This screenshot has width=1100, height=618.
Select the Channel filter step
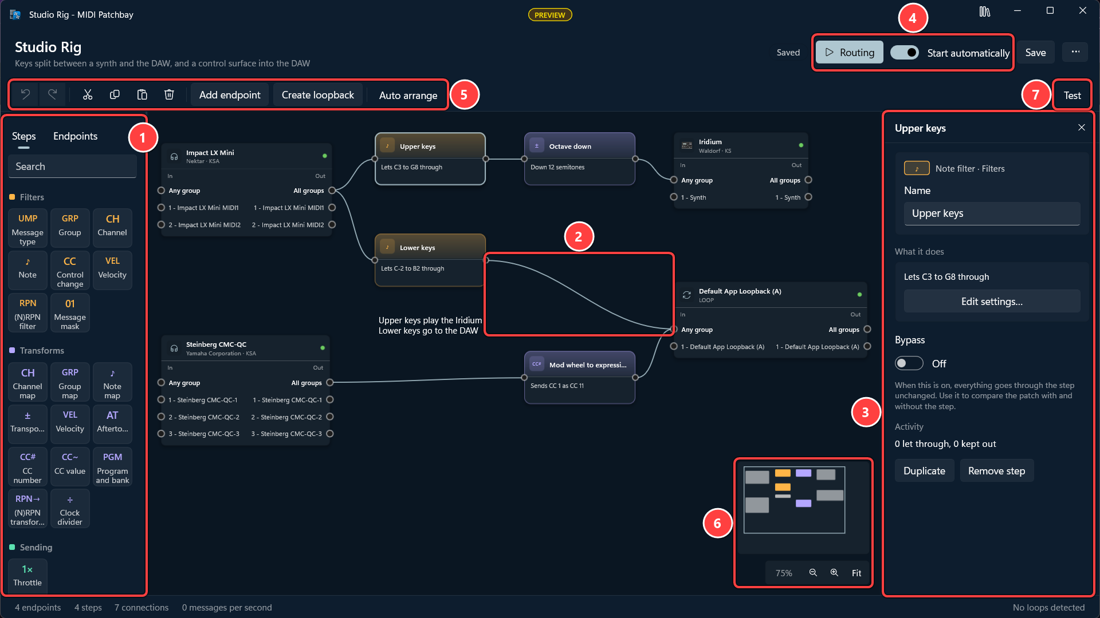pyautogui.click(x=112, y=228)
